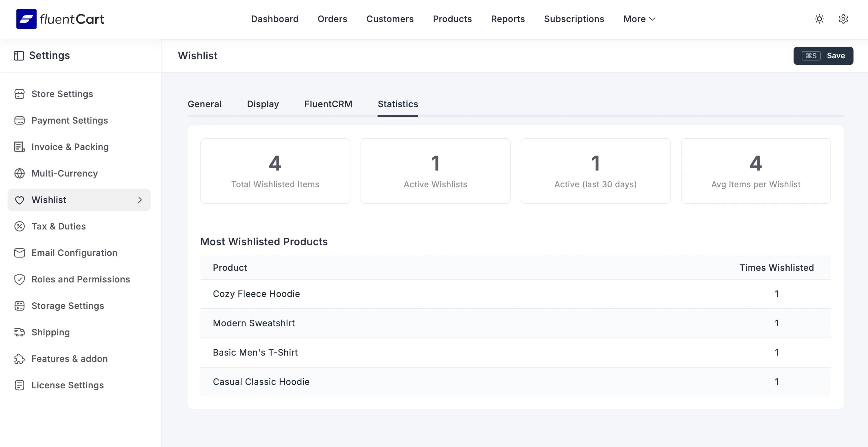The height and width of the screenshot is (447, 868).
Task: Open the Shipping truck icon
Action: [x=20, y=332]
